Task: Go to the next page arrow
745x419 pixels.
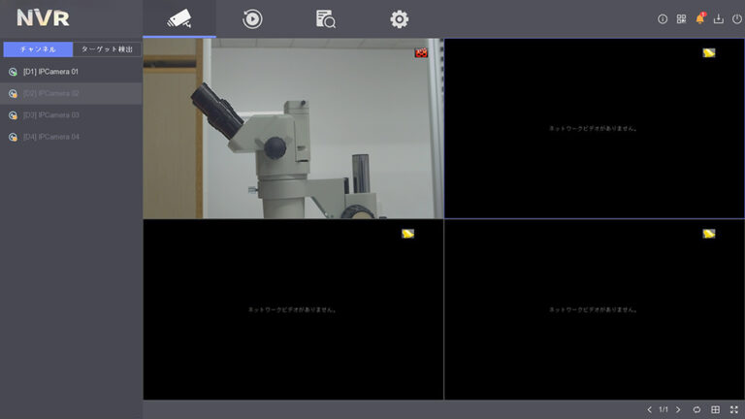Action: click(x=678, y=409)
